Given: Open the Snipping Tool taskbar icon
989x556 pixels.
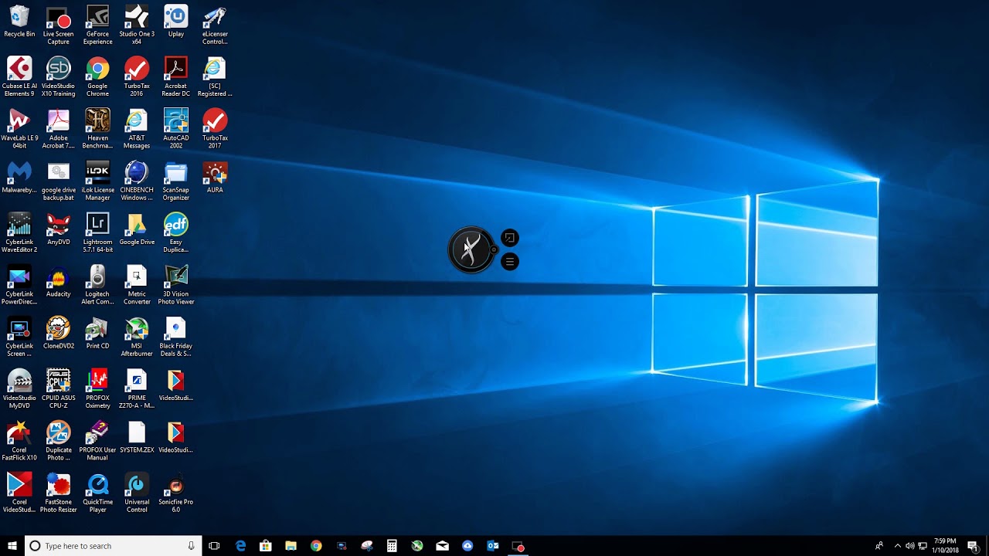Looking at the screenshot, I should (x=367, y=546).
